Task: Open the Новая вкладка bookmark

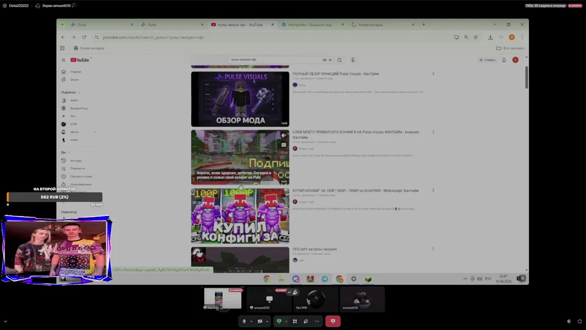Action: [89, 48]
